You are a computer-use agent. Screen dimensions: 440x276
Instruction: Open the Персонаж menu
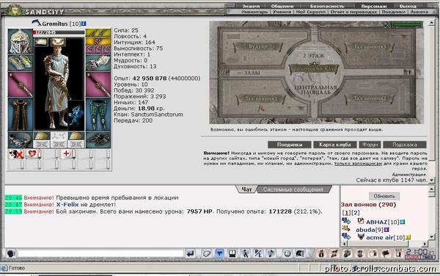[373, 6]
